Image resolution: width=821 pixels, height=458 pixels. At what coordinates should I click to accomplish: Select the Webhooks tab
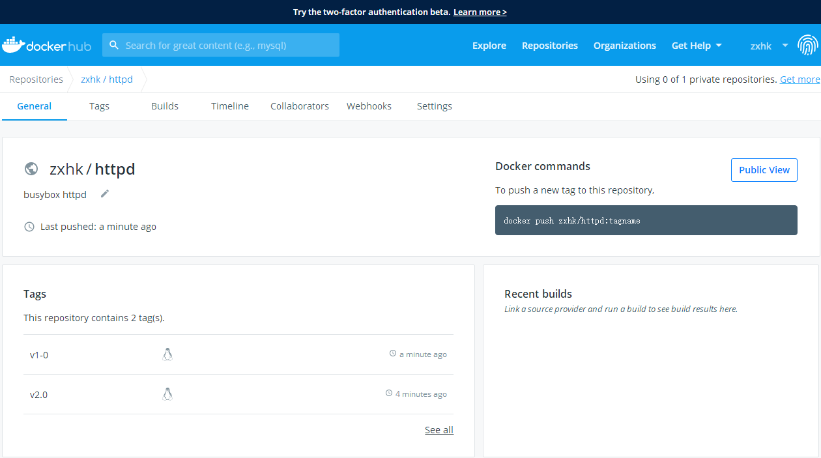point(369,106)
